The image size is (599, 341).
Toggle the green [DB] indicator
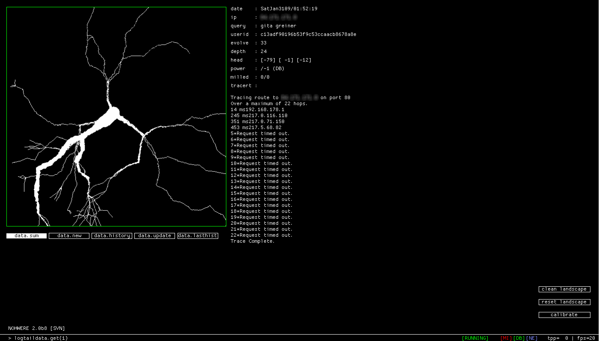point(519,338)
